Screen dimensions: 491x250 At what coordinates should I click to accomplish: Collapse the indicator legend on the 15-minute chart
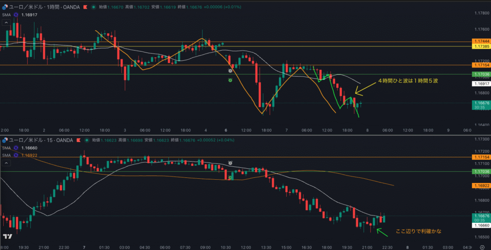(x=6, y=163)
